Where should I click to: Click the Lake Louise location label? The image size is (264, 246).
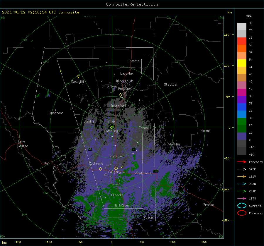pos(23,144)
